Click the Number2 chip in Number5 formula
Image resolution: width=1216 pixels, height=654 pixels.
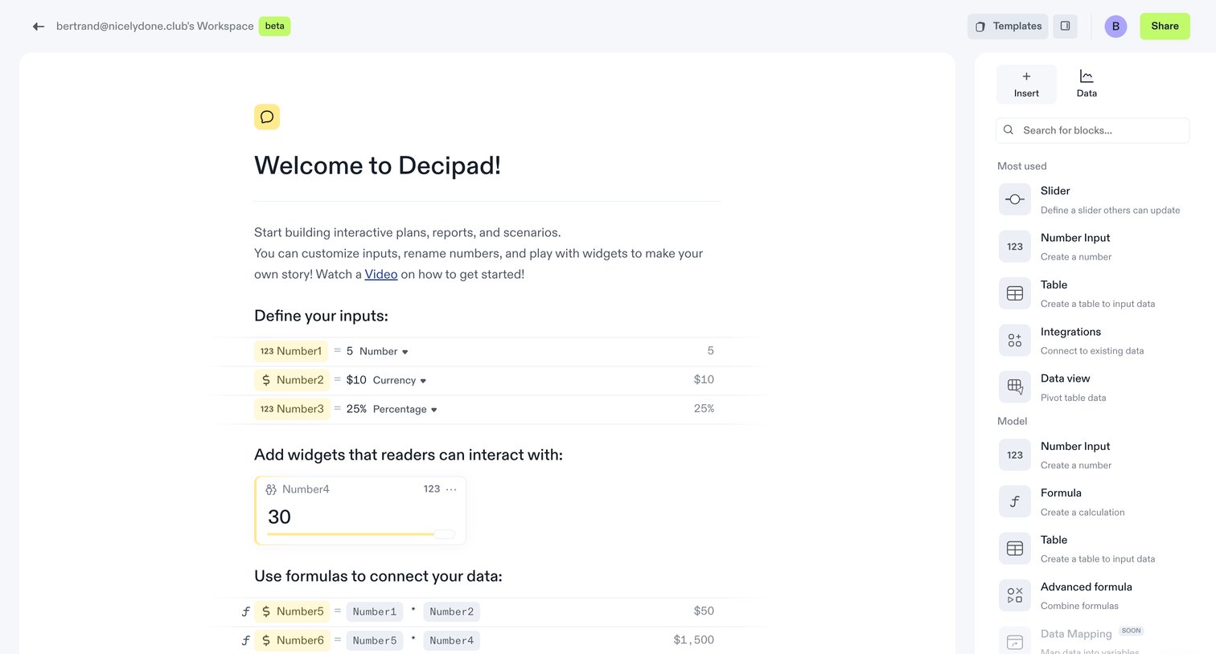pos(452,611)
